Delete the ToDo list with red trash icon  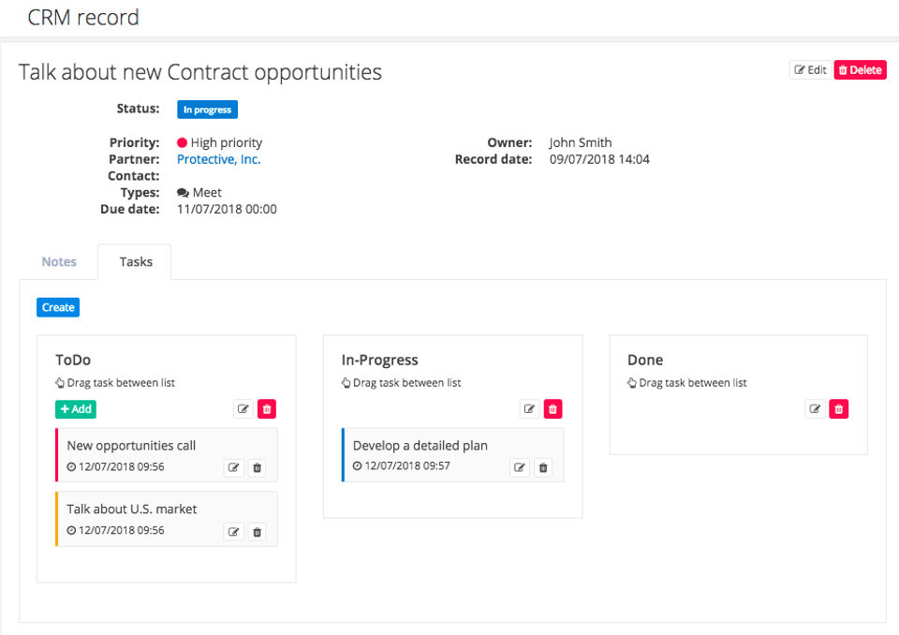pyautogui.click(x=267, y=409)
